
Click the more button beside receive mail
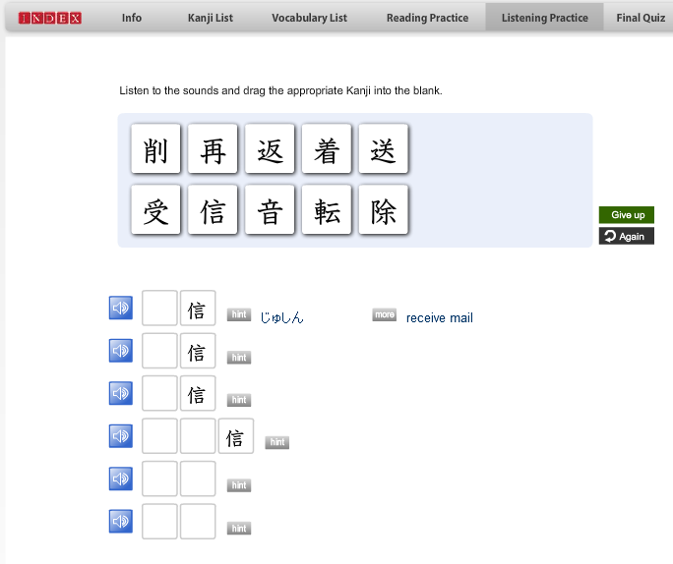pos(385,314)
